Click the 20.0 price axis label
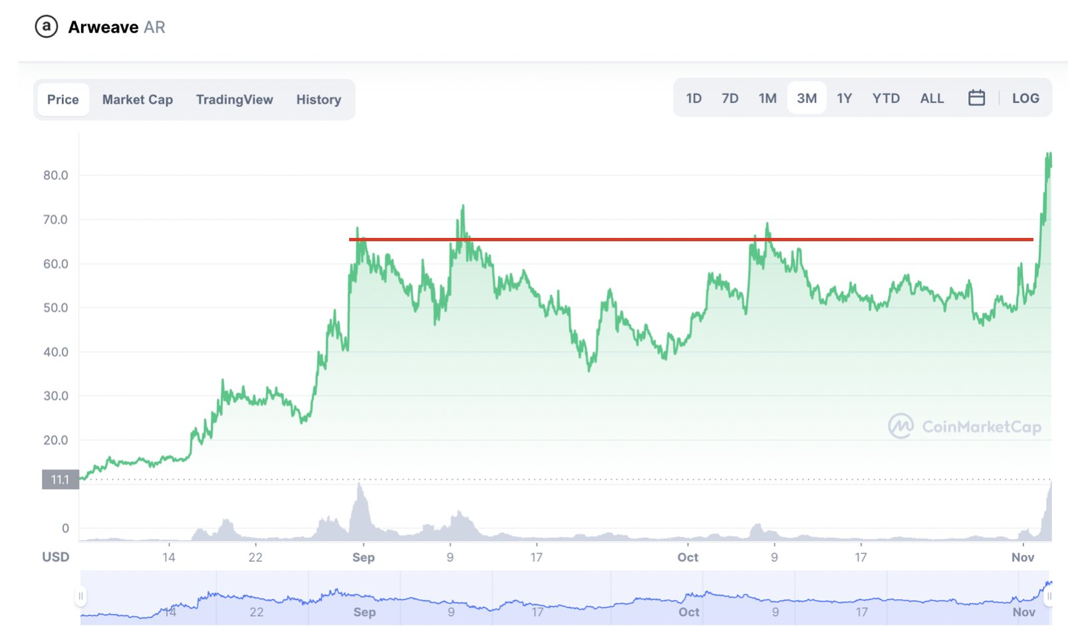 [56, 440]
